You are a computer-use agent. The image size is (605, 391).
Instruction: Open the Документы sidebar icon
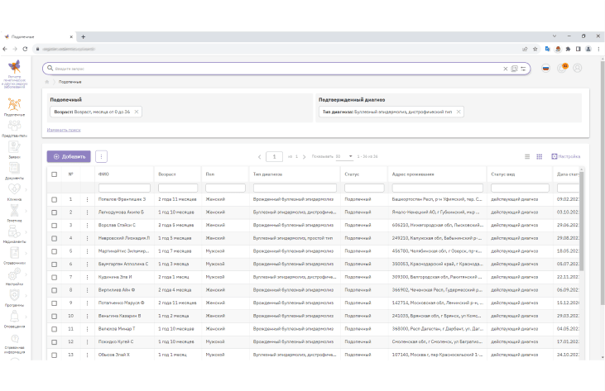click(14, 170)
